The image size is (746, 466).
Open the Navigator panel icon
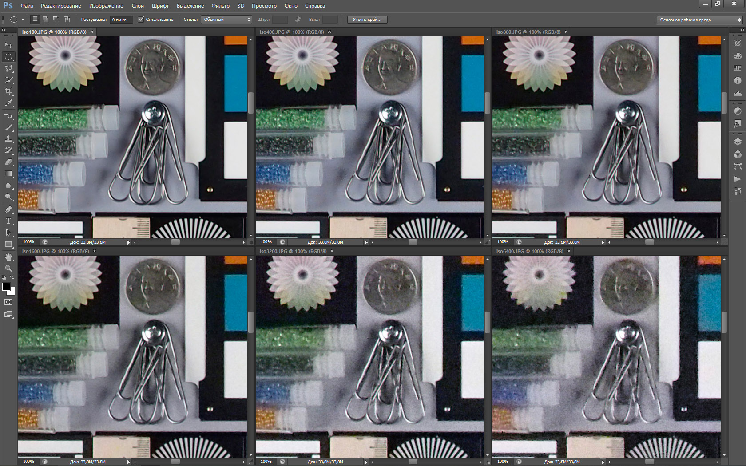738,43
